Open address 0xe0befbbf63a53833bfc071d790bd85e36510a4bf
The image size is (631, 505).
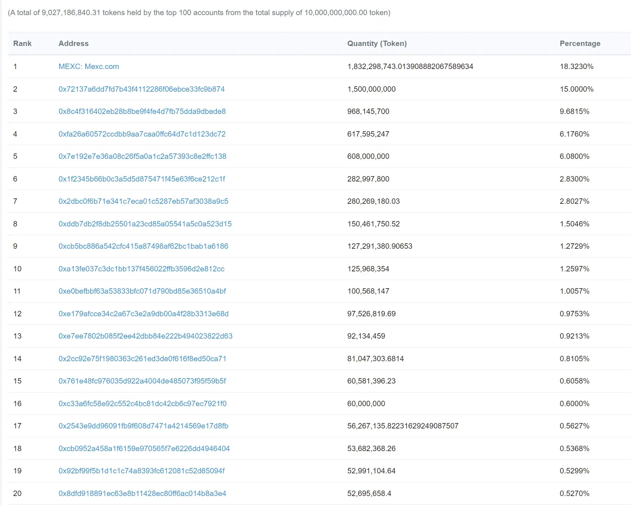click(142, 291)
